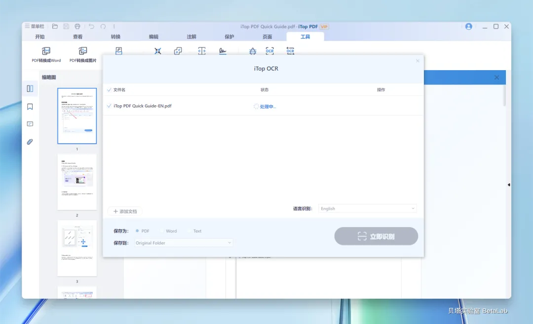533x324 pixels.
Task: Toggle the select-all 文件名 checkbox
Action: (109, 90)
